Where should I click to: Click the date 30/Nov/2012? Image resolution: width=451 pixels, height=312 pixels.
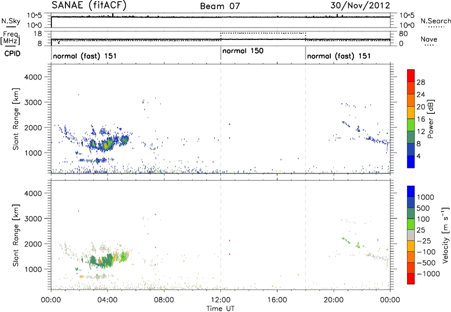[360, 6]
